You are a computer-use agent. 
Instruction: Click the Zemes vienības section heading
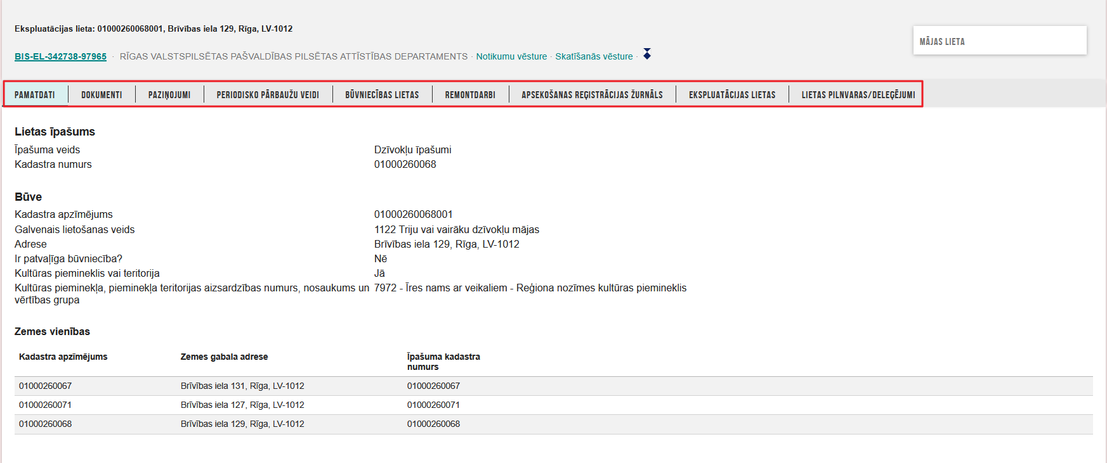pos(52,331)
